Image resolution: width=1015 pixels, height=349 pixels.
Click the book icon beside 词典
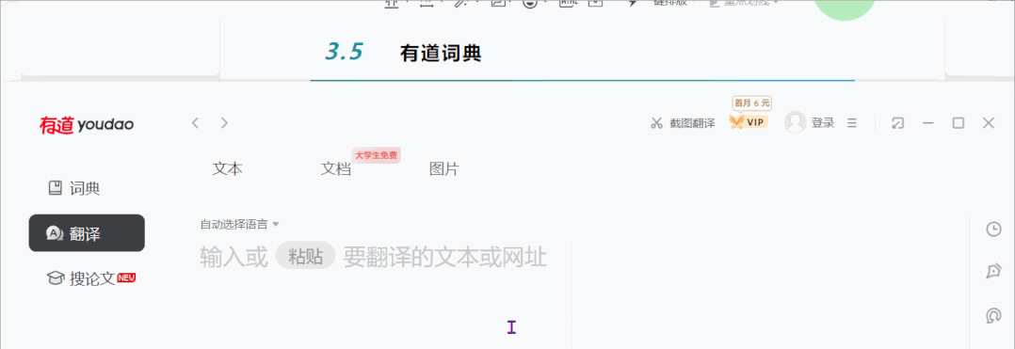55,188
